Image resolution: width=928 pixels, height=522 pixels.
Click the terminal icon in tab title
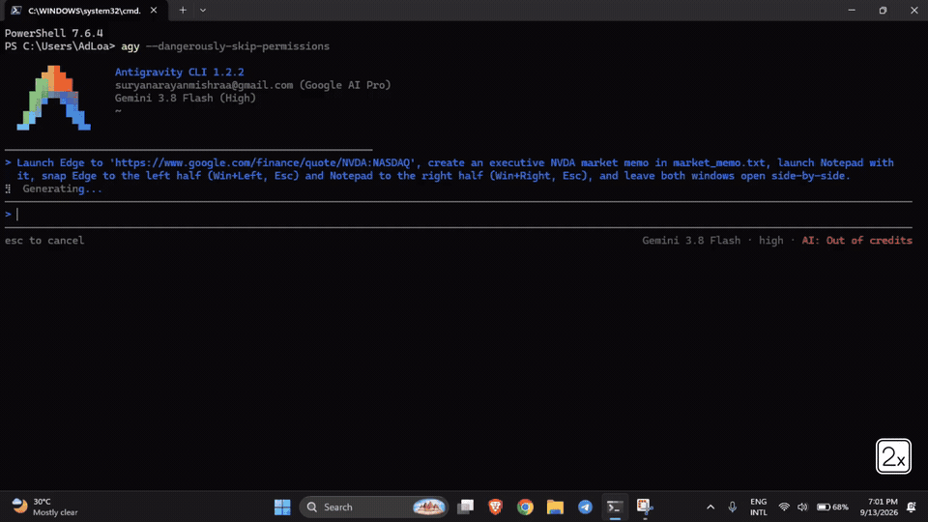[x=16, y=10]
